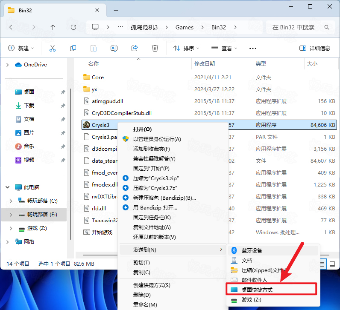Click Games breadcrumb
The image size is (340, 310).
tap(185, 27)
